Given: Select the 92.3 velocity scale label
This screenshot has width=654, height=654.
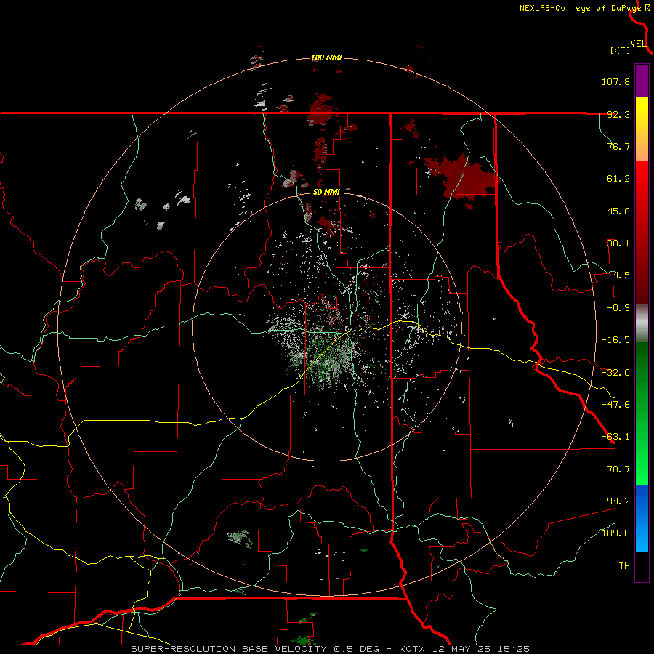Looking at the screenshot, I should click(x=618, y=114).
